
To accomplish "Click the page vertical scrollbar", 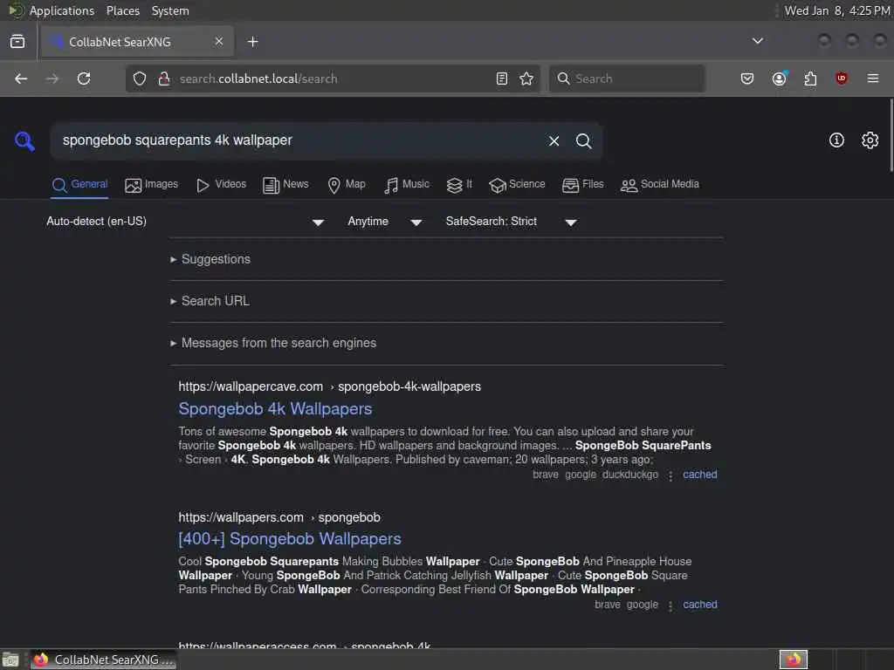I will [x=891, y=134].
